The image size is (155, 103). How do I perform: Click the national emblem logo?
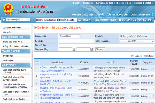click(x=9, y=8)
